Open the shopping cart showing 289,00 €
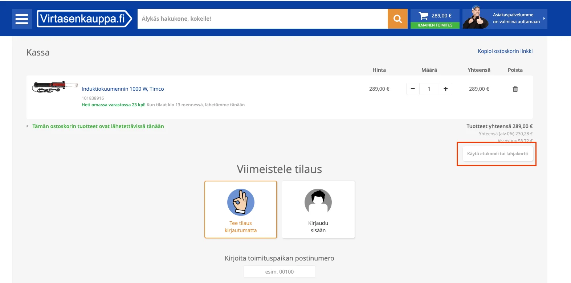The image size is (571, 283). [435, 16]
